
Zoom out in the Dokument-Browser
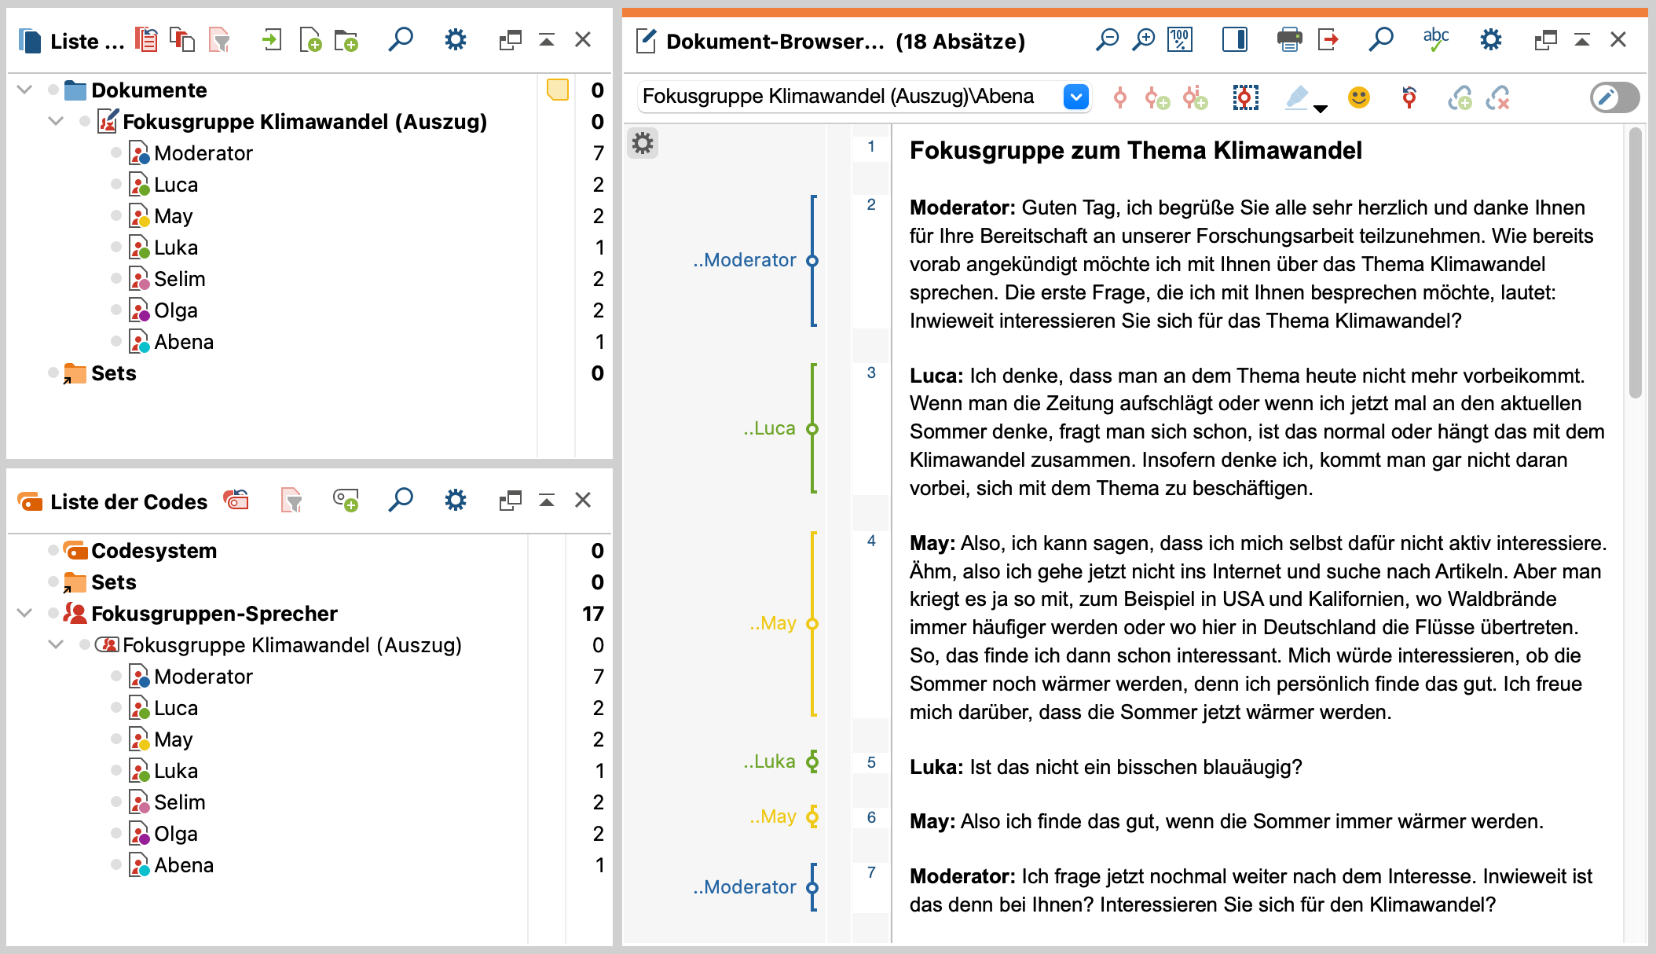(x=1107, y=39)
